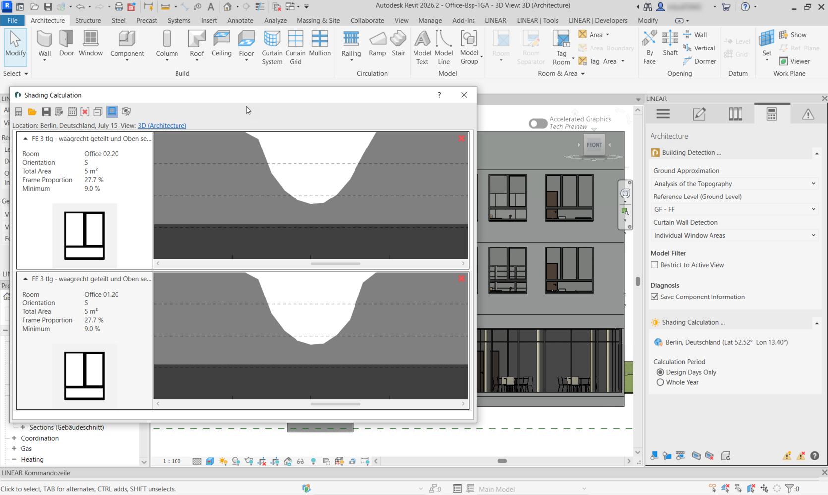Select Whole Year calculation period
Image resolution: width=828 pixels, height=495 pixels.
coord(660,382)
